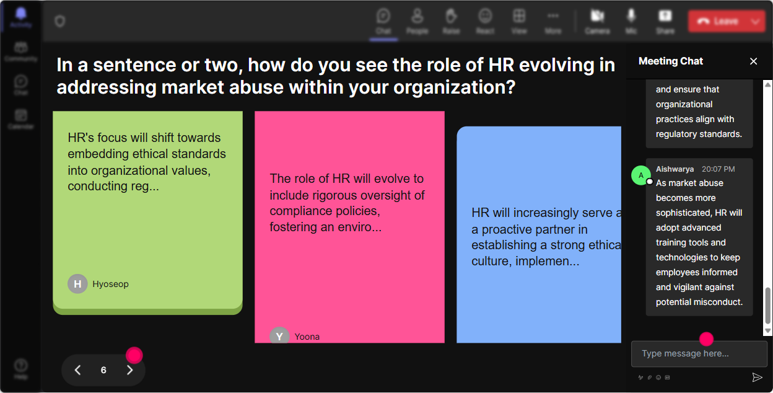Click Aishwarya's avatar in the chat

tap(641, 175)
